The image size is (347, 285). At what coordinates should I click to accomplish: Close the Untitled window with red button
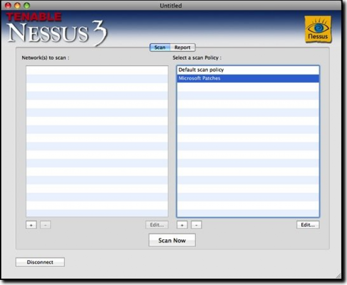coord(8,6)
